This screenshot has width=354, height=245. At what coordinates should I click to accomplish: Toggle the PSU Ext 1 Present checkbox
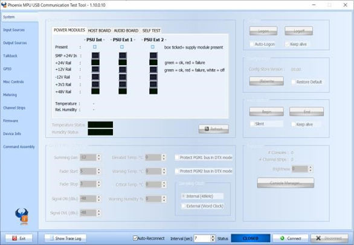[x=122, y=47]
